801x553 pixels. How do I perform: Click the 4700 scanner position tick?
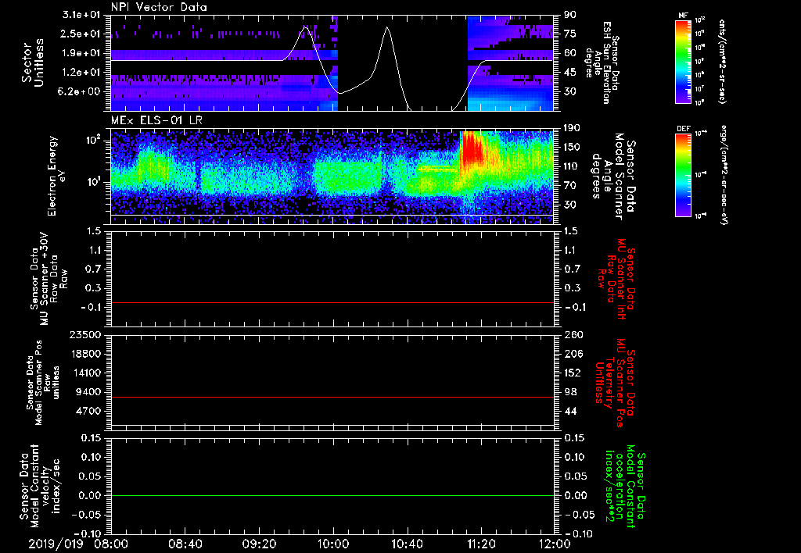(88, 411)
